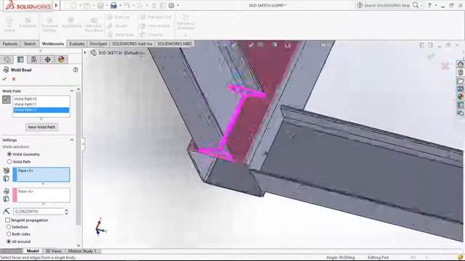The image size is (465, 261).
Task: Open the DimXpertManager crosshair tab icon
Action: tap(47, 59)
